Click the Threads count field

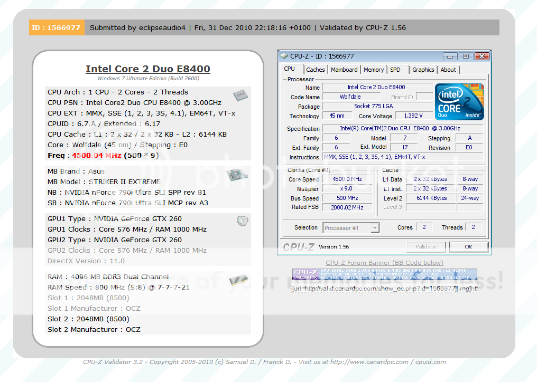[473, 227]
